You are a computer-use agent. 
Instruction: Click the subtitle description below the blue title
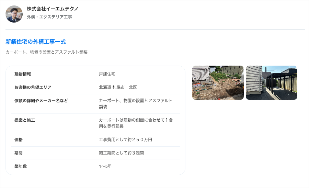click(x=47, y=52)
